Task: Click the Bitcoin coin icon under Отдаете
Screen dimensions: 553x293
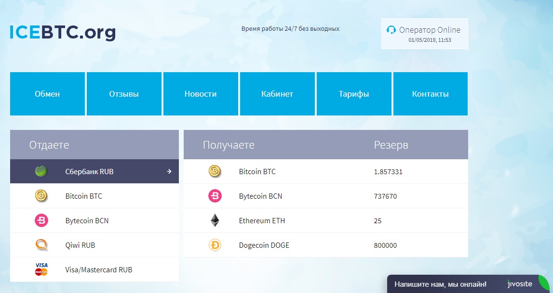Action: click(41, 196)
